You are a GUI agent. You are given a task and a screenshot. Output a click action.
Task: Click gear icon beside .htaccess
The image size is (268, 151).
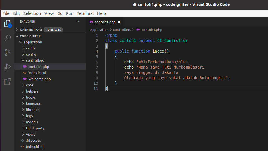(23, 141)
